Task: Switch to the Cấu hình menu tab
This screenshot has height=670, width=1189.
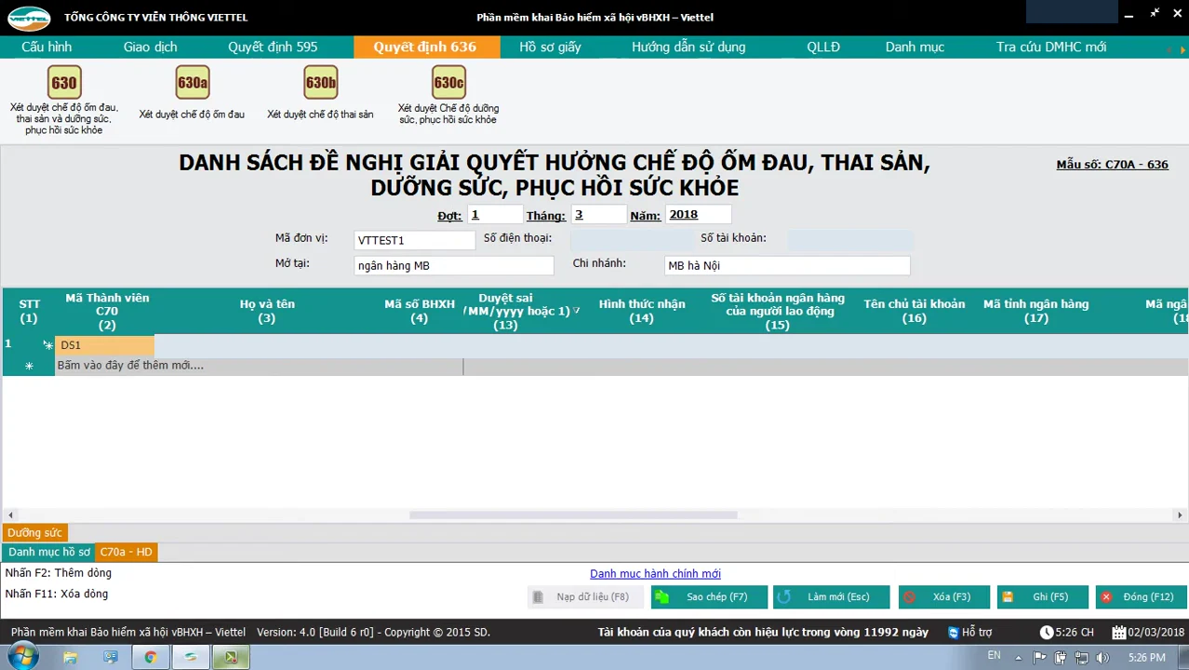Action: [x=47, y=47]
